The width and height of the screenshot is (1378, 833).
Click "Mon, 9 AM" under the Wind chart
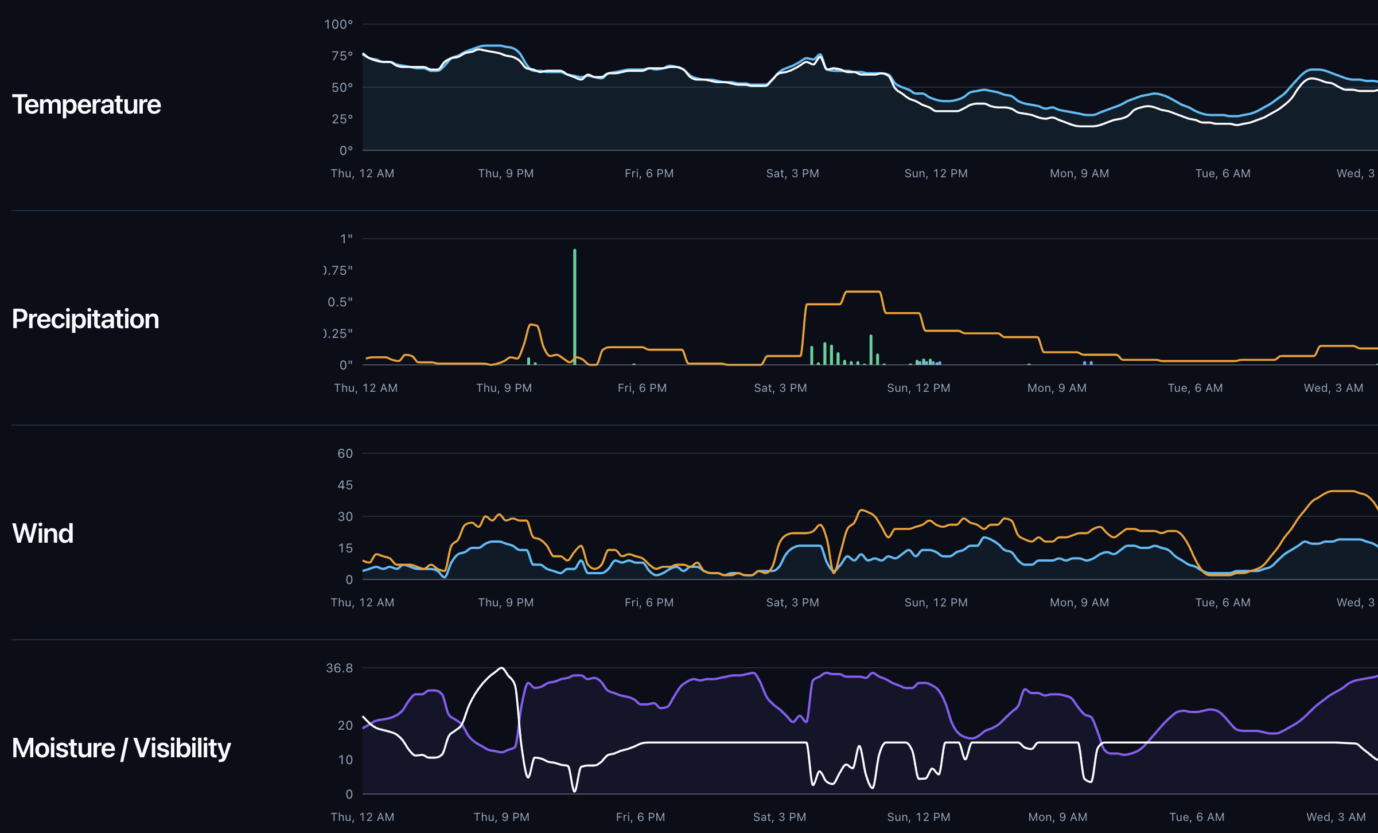point(1080,602)
